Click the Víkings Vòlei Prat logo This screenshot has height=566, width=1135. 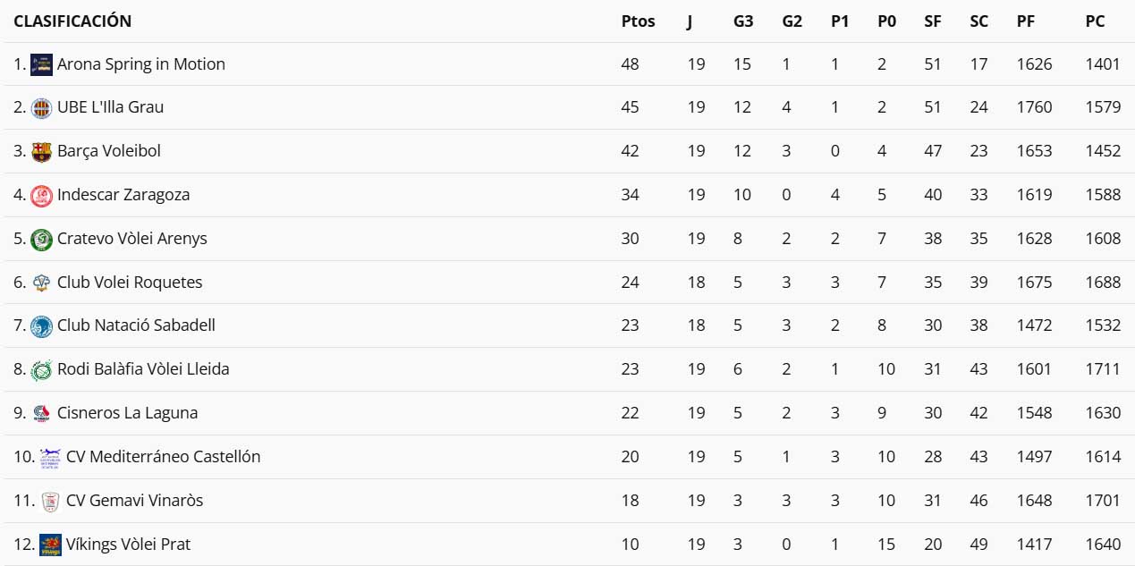pos(50,545)
